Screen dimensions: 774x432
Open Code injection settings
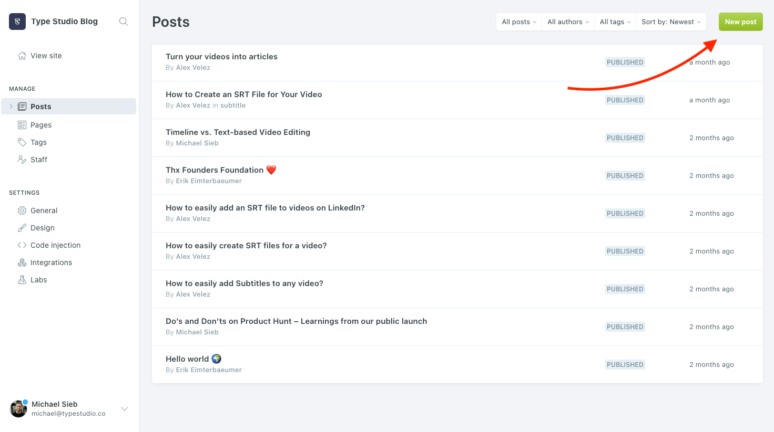point(56,245)
